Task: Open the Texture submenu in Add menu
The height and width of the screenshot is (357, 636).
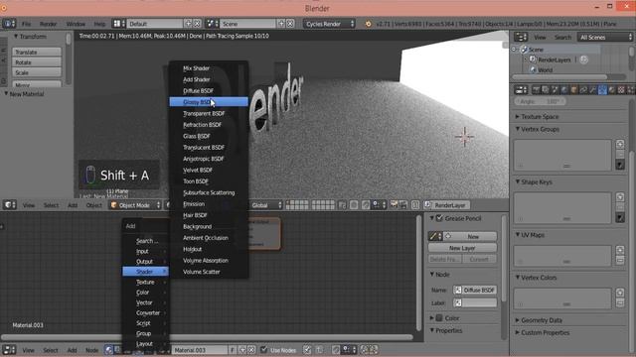Action: [146, 282]
